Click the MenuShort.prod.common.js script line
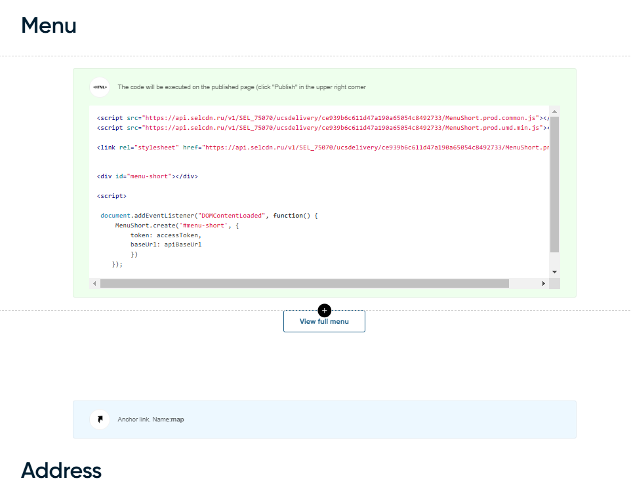The height and width of the screenshot is (489, 631). click(323, 118)
